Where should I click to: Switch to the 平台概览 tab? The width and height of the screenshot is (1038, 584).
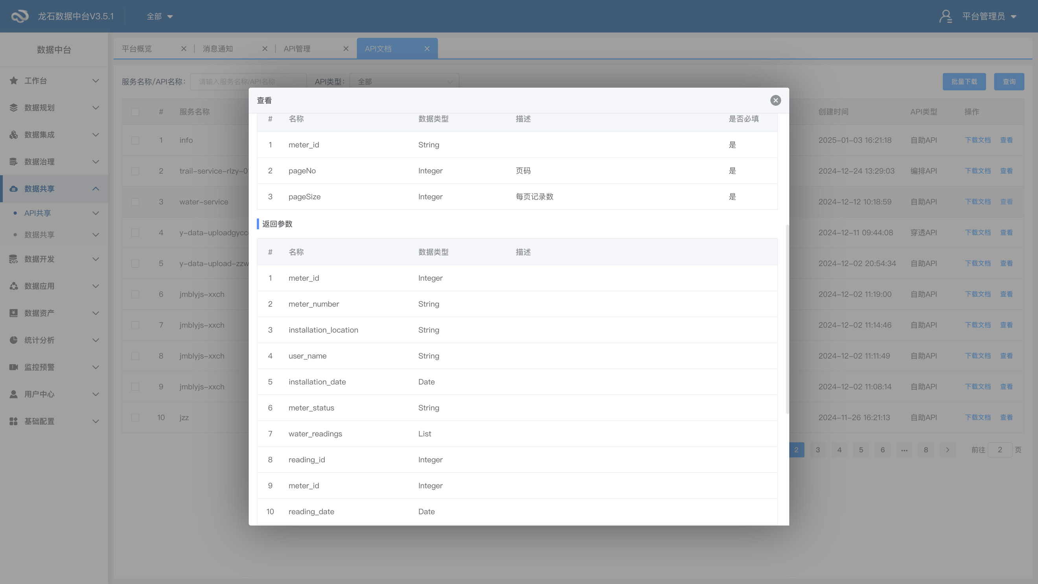136,49
